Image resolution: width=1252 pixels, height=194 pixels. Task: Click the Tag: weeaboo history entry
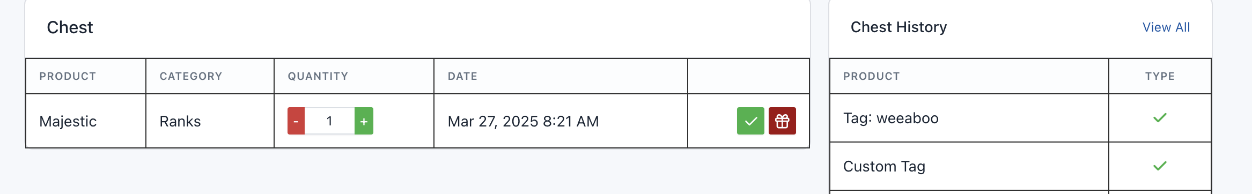(x=891, y=118)
